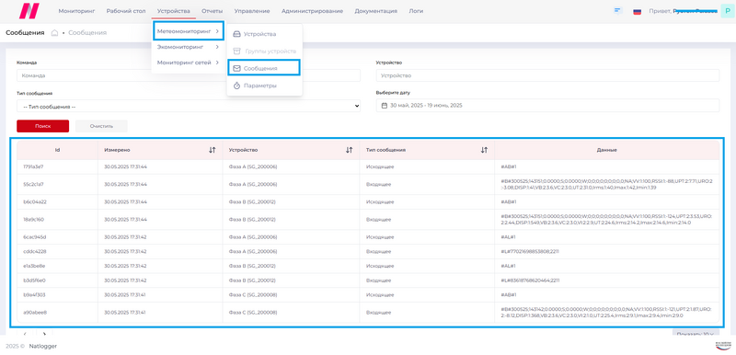Image resolution: width=736 pixels, height=355 pixels.
Task: Click the top bar blue lines icon
Action: point(617,10)
